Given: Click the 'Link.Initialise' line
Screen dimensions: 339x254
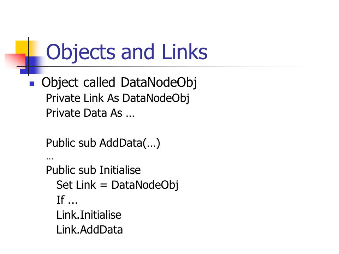Looking at the screenshot, I should 89,215.
